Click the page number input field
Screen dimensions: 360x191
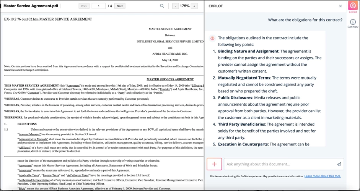coord(99,6)
